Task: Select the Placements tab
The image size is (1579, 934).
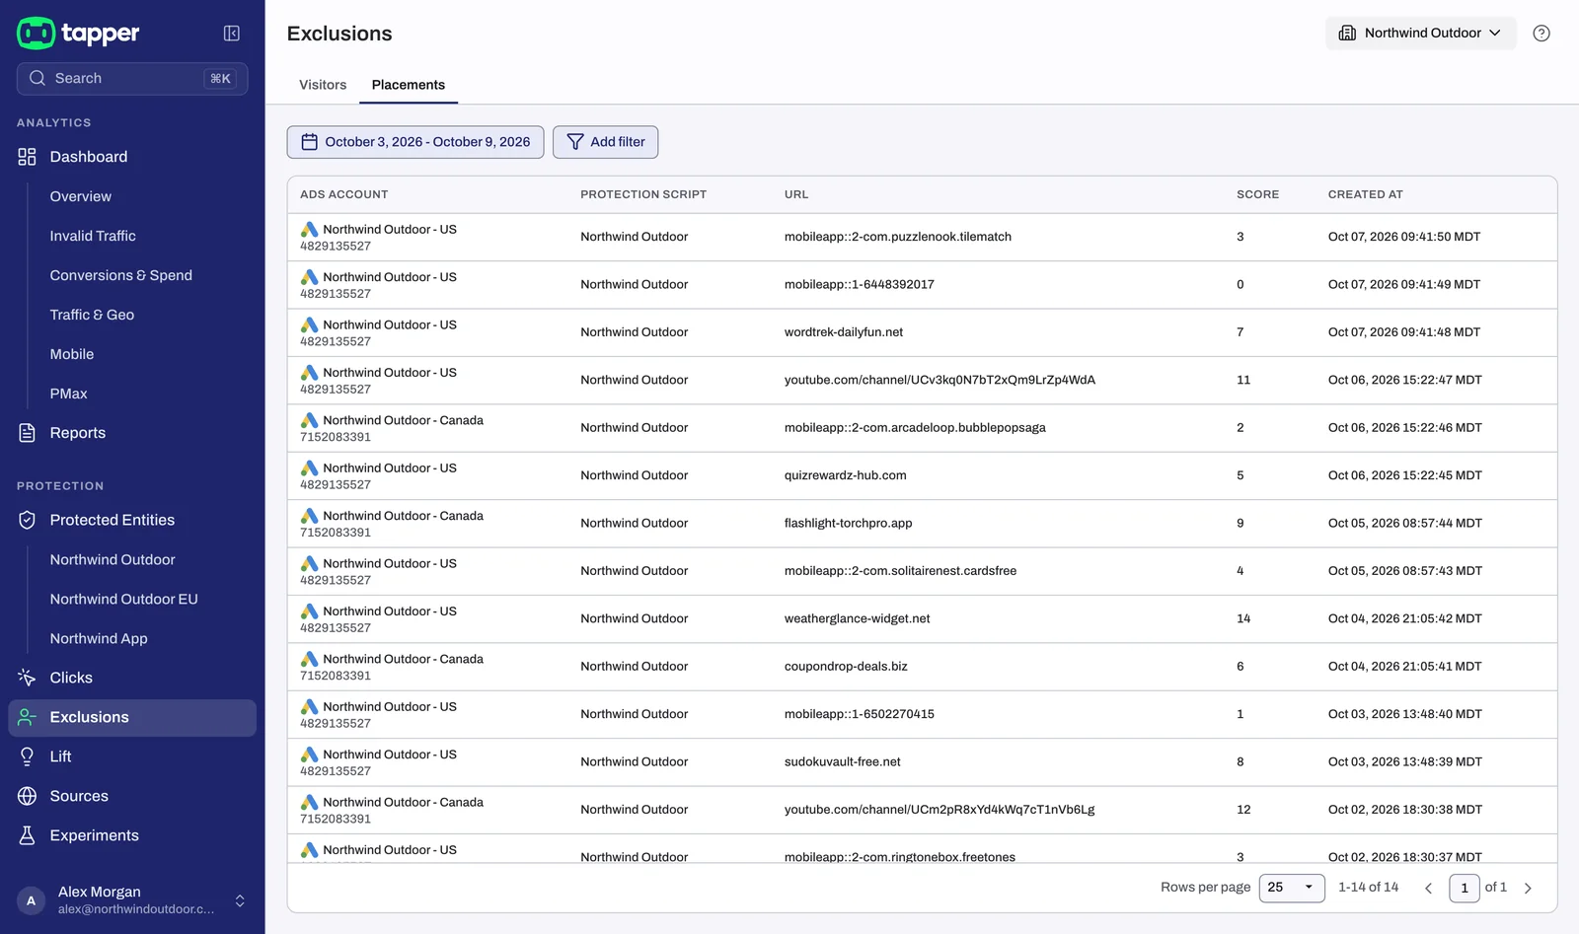Action: point(409,85)
